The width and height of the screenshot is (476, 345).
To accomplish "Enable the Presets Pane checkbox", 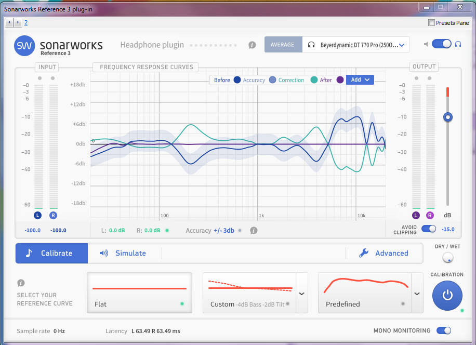I will (431, 23).
